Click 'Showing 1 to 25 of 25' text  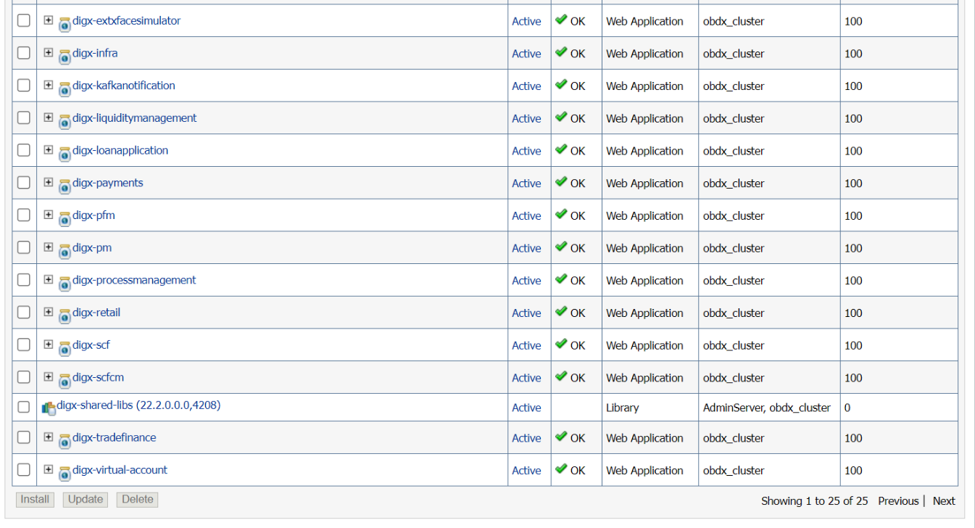(x=814, y=501)
